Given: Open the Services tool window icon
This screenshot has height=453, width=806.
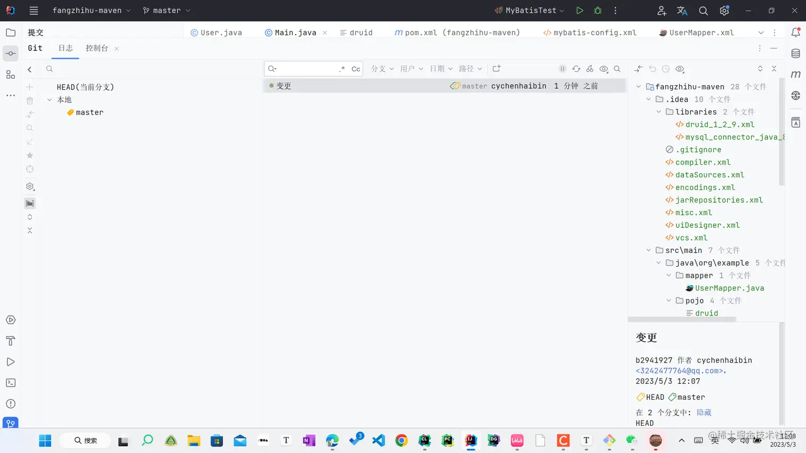Looking at the screenshot, I should click(11, 320).
